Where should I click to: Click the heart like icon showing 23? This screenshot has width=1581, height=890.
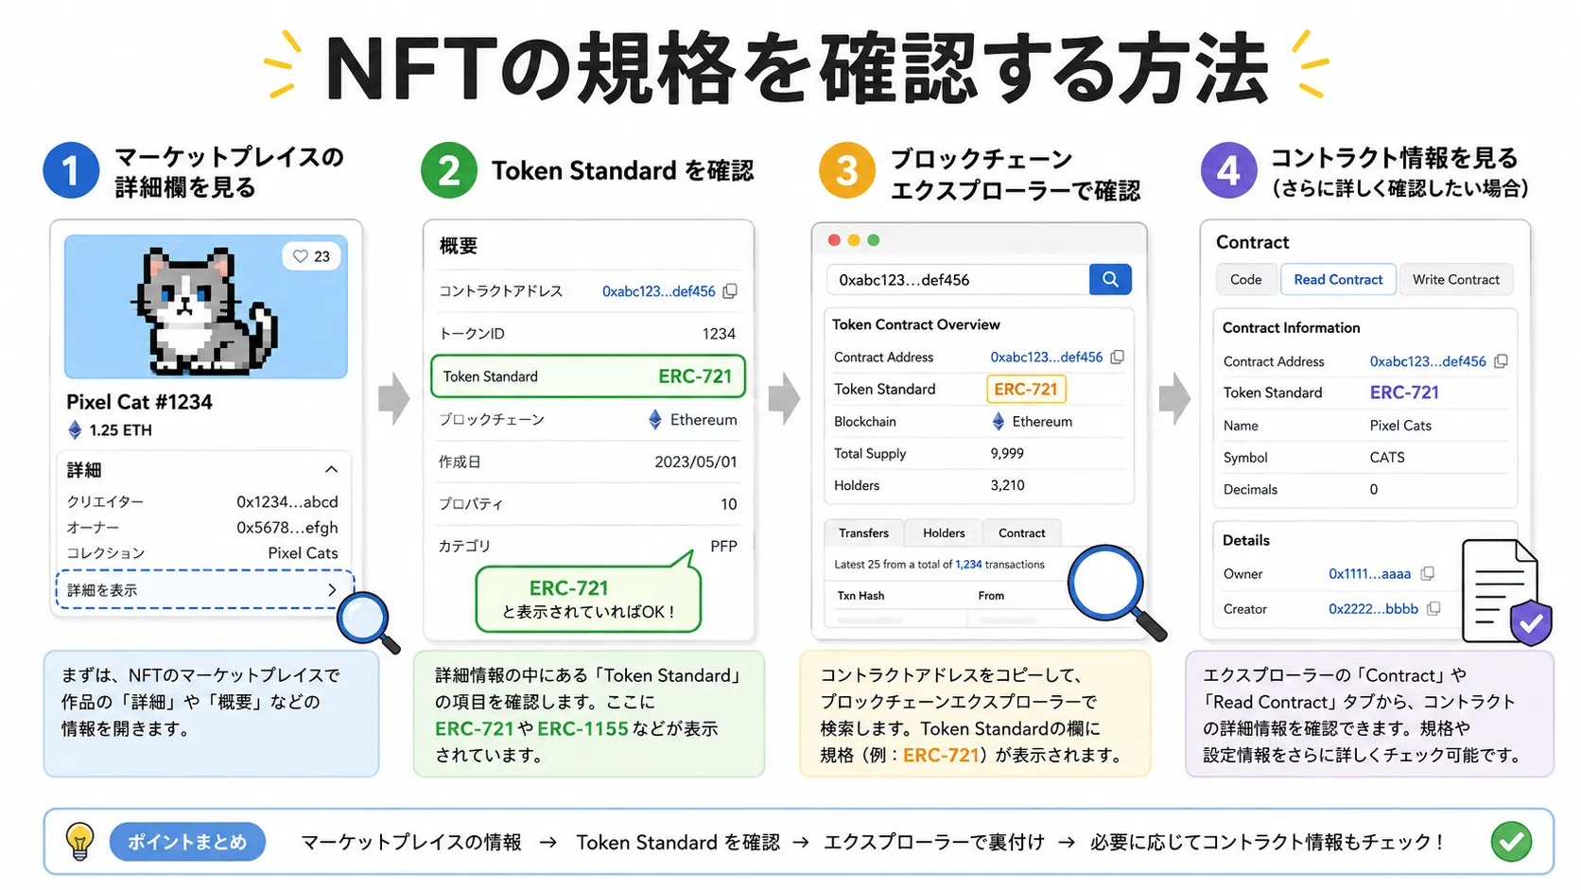coord(301,256)
